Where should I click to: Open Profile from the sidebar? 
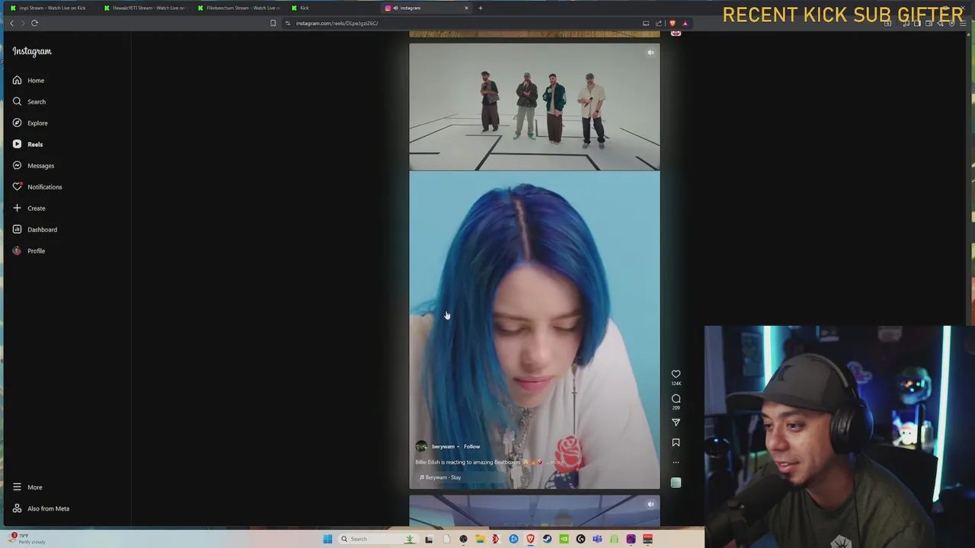pyautogui.click(x=28, y=250)
